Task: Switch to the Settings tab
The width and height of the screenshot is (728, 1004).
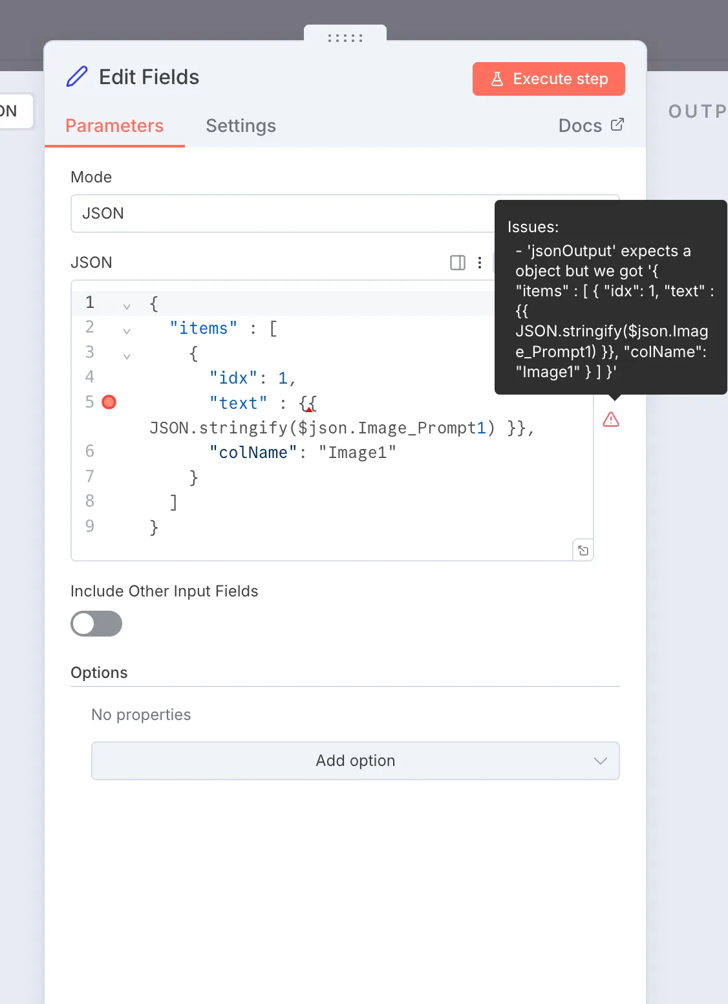Action: click(241, 125)
